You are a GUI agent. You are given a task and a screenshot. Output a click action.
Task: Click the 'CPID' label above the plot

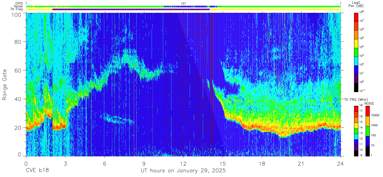[x=19, y=3]
